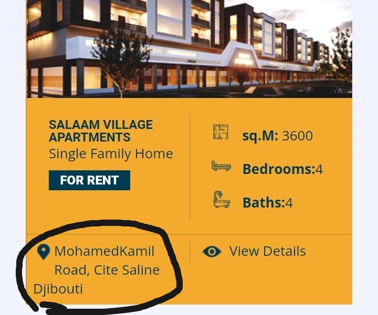Click the Single Family Home subtitle
Screen dimensions: 378x315
111,154
